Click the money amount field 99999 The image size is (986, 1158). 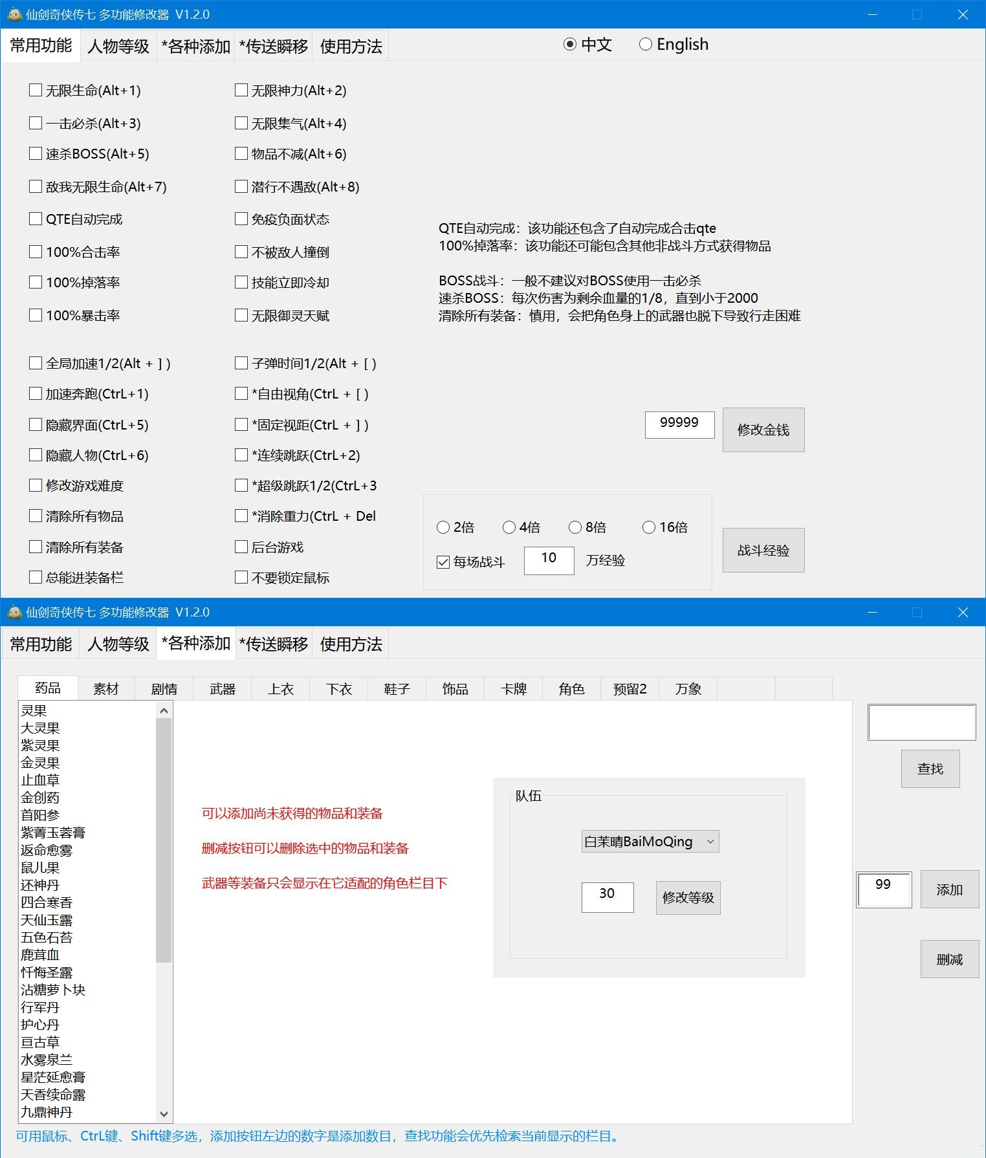(679, 424)
